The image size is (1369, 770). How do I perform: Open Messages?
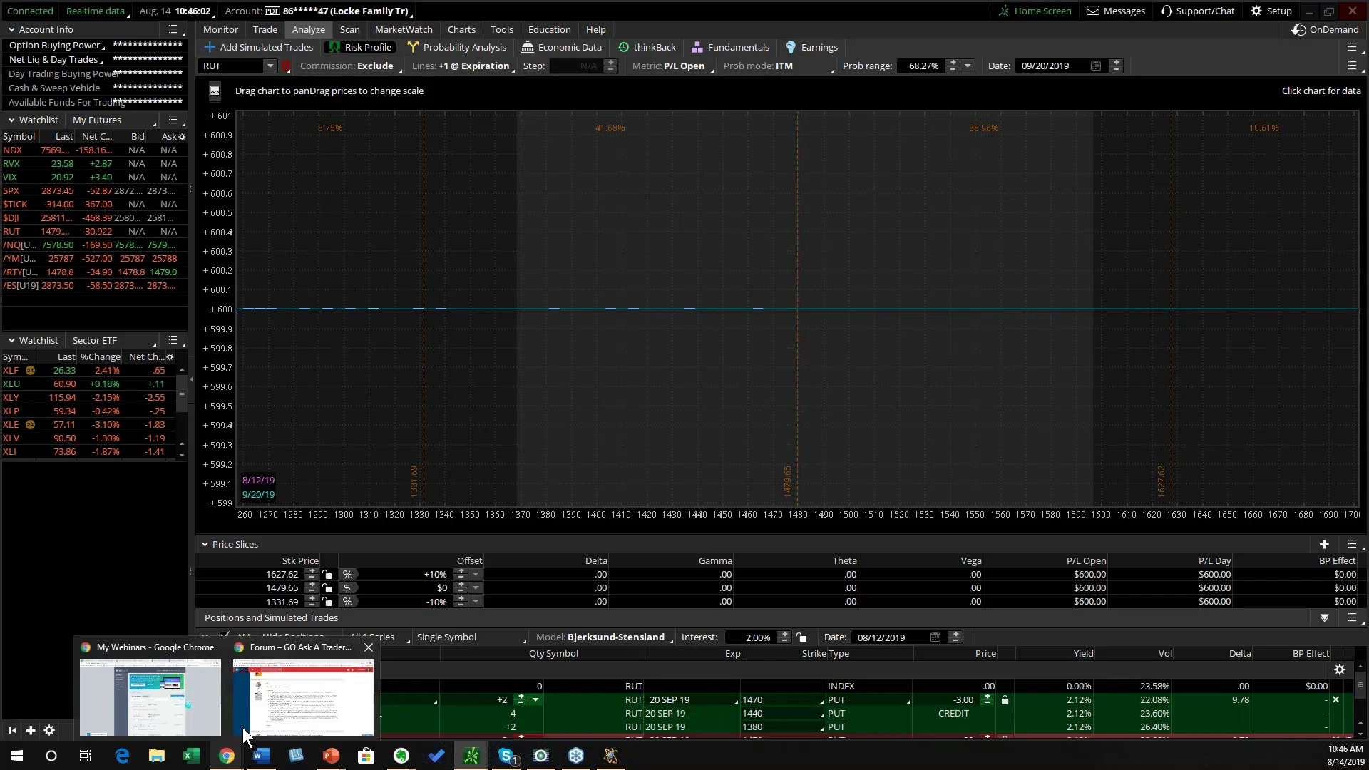1116,11
